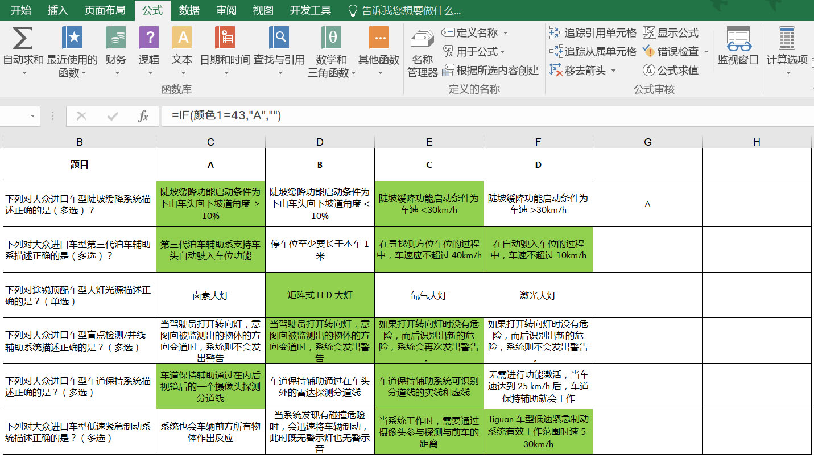The height and width of the screenshot is (458, 814).
Task: Expand the Remove Arrows dropdown arrow
Action: point(613,71)
